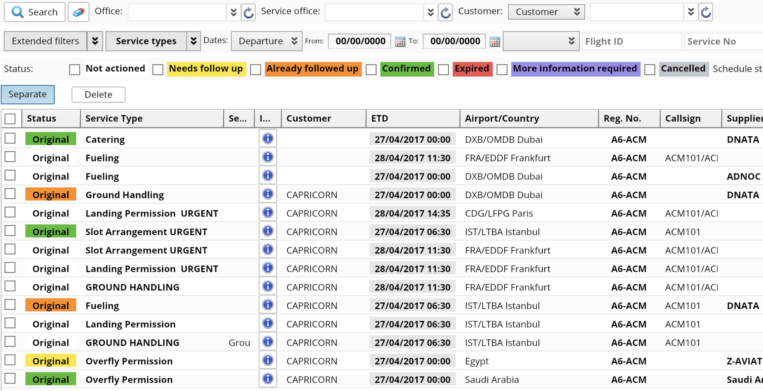Open the calendar picker for From date
763x391 pixels.
400,41
